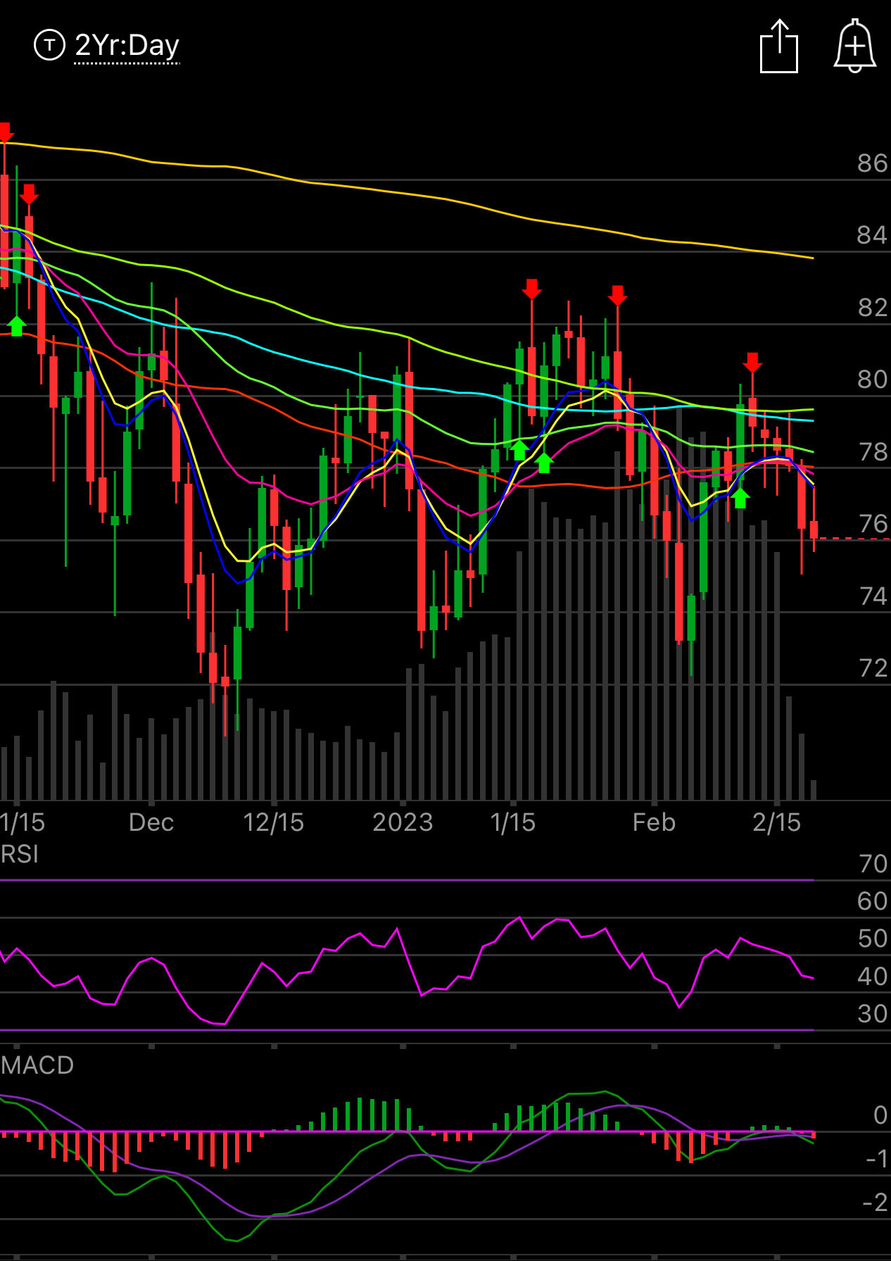This screenshot has width=891, height=1261.
Task: Tap the 74 price axis label
Action: coord(872,596)
